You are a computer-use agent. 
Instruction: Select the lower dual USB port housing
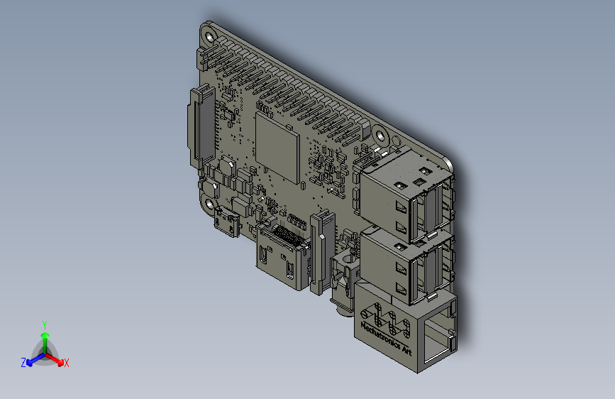[x=406, y=266]
